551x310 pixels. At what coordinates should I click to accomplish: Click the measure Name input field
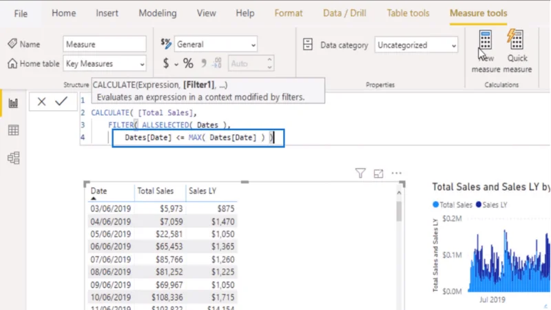[x=105, y=44]
